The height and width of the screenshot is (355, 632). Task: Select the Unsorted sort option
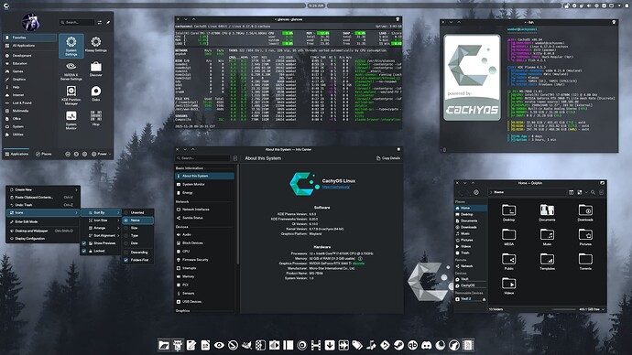(137, 212)
